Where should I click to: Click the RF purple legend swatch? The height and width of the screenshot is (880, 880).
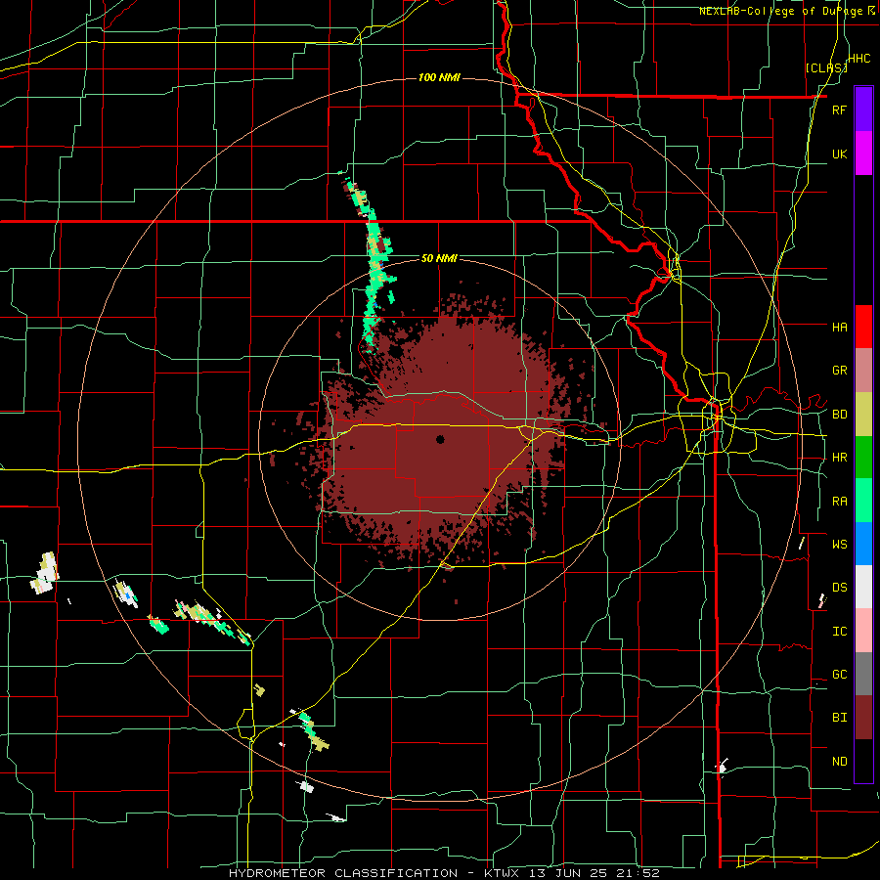coord(863,109)
